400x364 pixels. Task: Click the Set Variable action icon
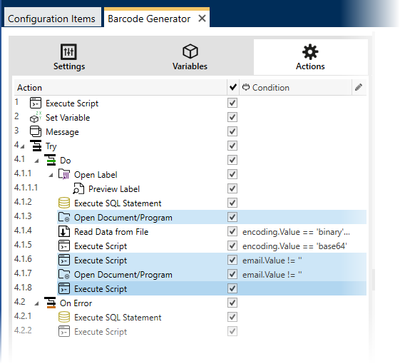[35, 118]
